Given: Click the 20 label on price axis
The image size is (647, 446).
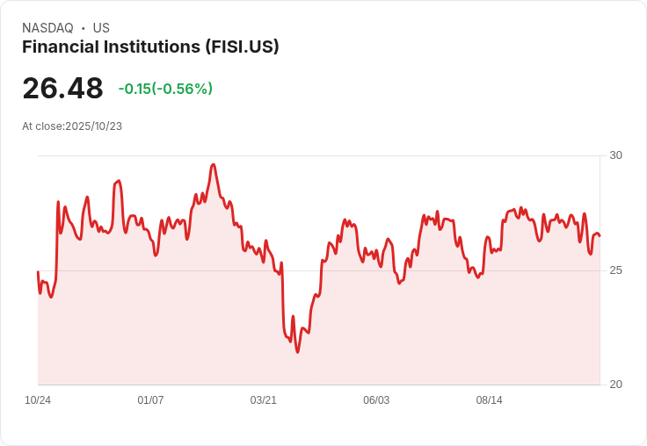Looking at the screenshot, I should pos(615,385).
